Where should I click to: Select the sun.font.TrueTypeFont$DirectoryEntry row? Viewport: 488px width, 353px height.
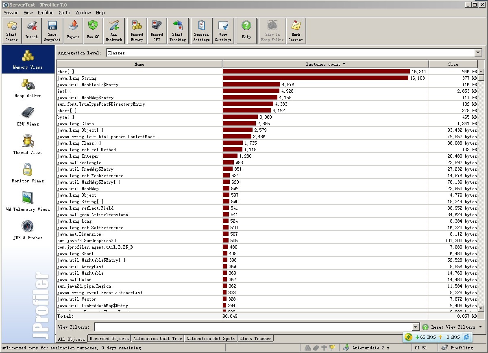[267, 104]
